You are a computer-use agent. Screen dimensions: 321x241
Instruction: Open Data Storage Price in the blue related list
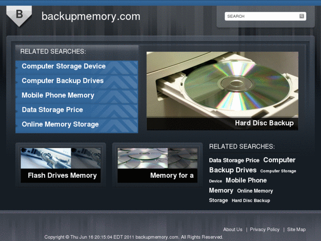(x=53, y=110)
